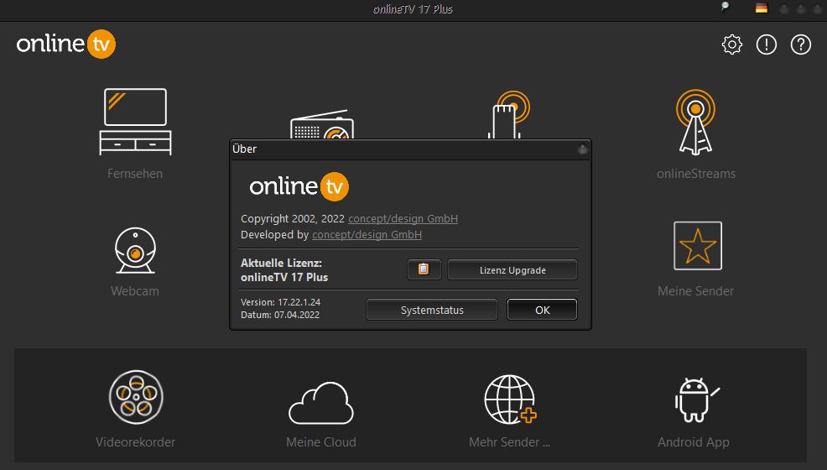Click the German flag language icon
This screenshot has width=827, height=470.
click(x=761, y=8)
